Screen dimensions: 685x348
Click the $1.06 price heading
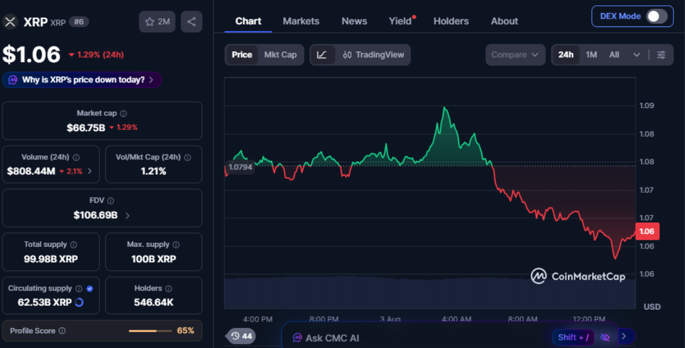coord(31,55)
